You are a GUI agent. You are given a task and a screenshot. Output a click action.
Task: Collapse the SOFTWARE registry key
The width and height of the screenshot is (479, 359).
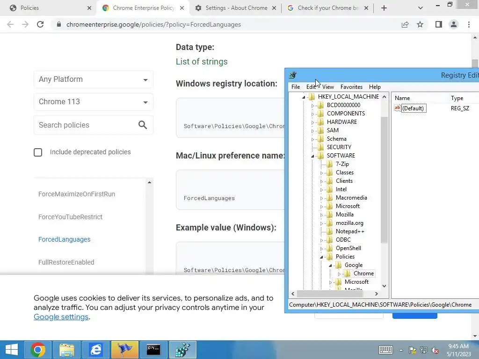point(312,156)
